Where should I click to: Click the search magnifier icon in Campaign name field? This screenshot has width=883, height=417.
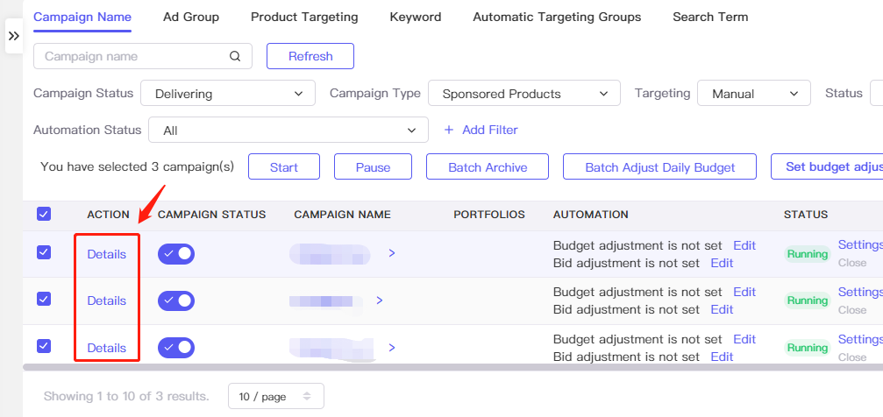[235, 56]
